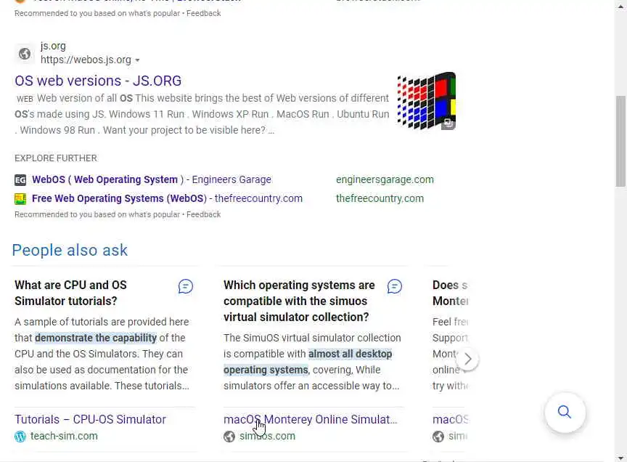Screen dimensions: 627x462
Task: Click the thefreecountry.com domain link
Action: pos(380,198)
